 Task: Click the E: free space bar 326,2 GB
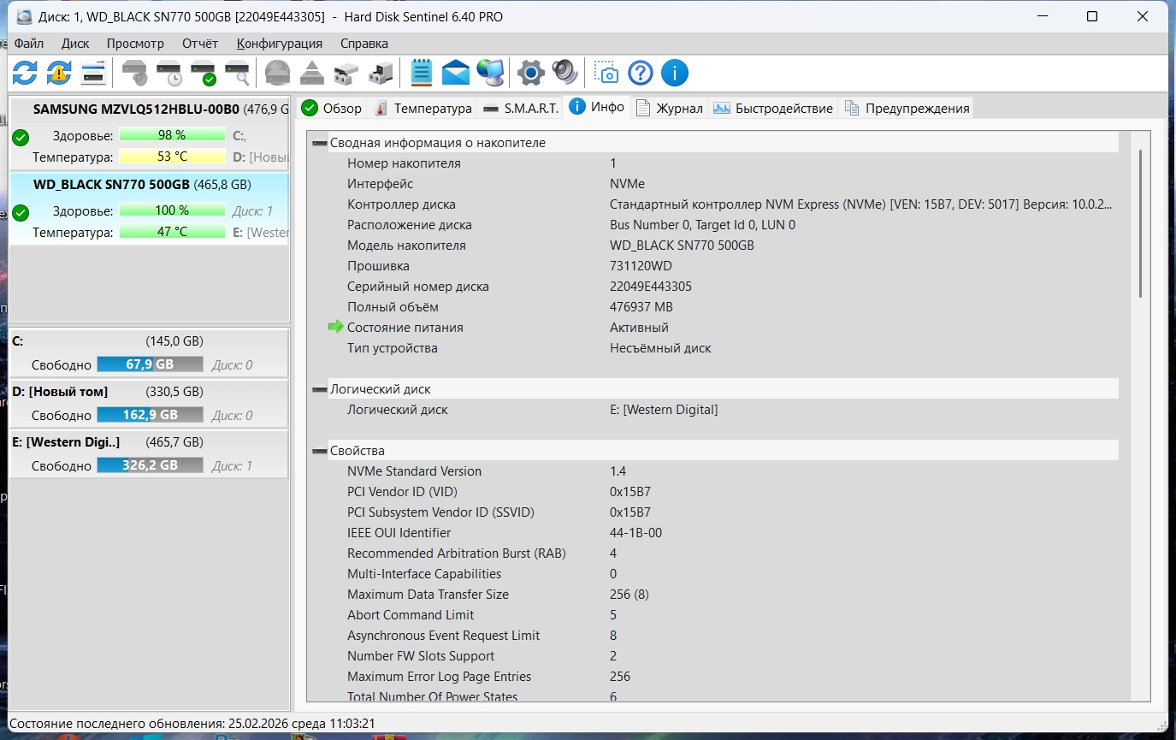[x=150, y=466]
